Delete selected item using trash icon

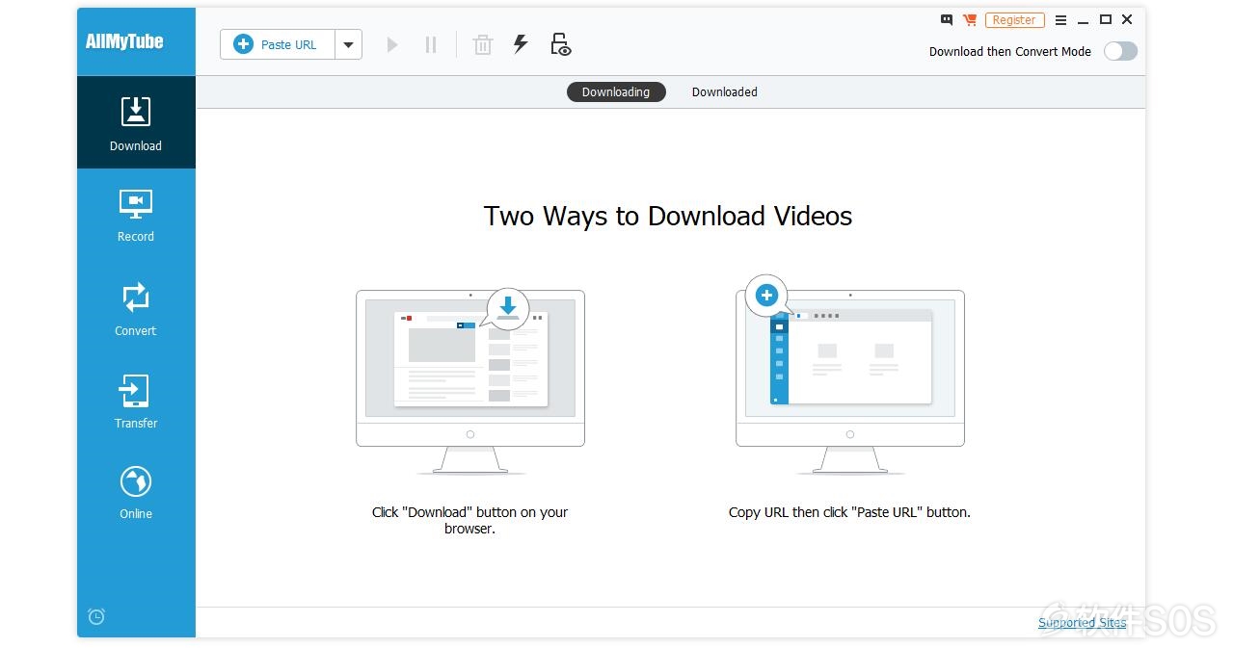[x=483, y=44]
